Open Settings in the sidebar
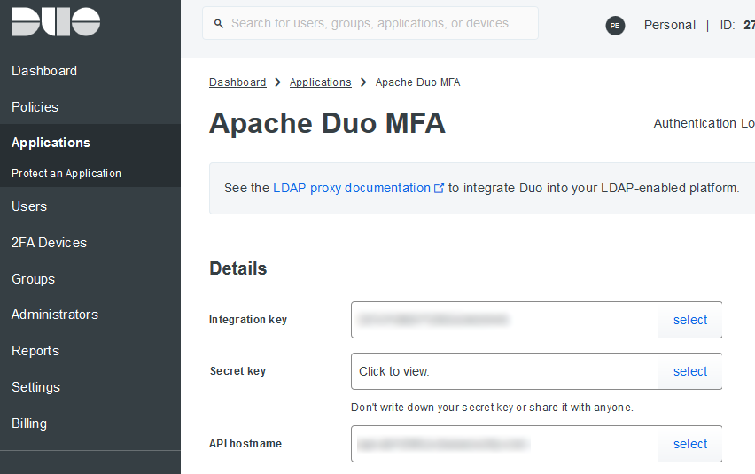 [35, 387]
